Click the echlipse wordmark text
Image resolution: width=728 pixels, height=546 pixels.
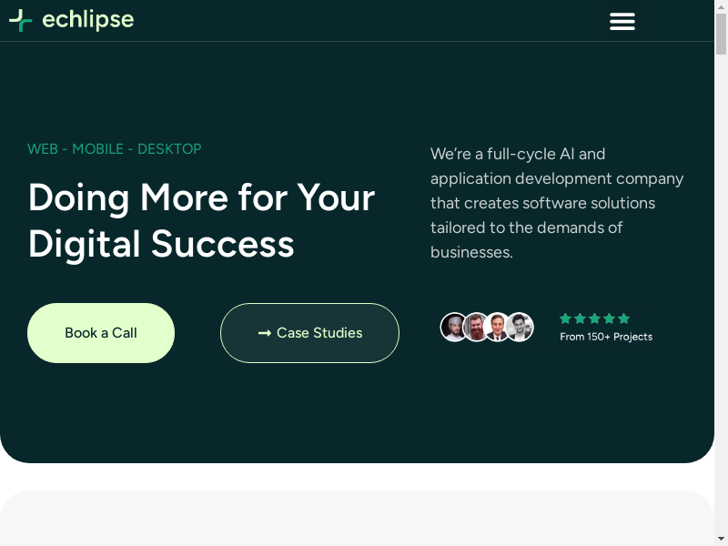(88, 20)
